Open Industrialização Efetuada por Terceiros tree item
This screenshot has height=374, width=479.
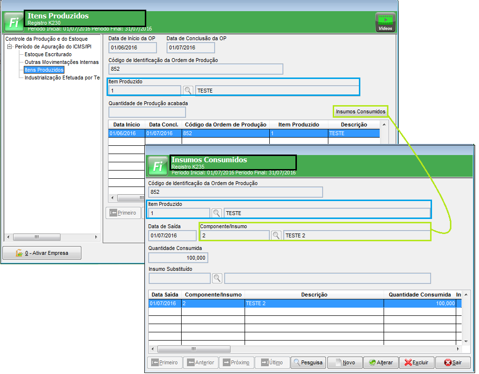coord(62,78)
